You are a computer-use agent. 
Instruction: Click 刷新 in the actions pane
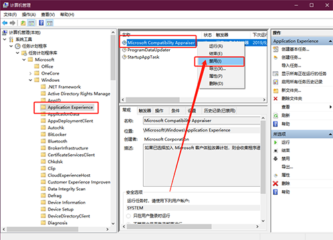(286, 116)
